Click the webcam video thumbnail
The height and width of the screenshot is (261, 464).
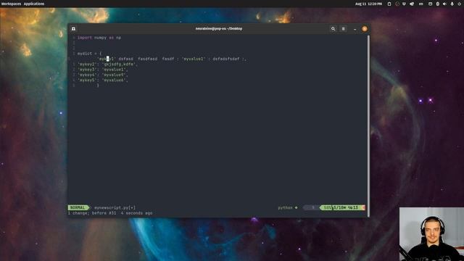431,233
